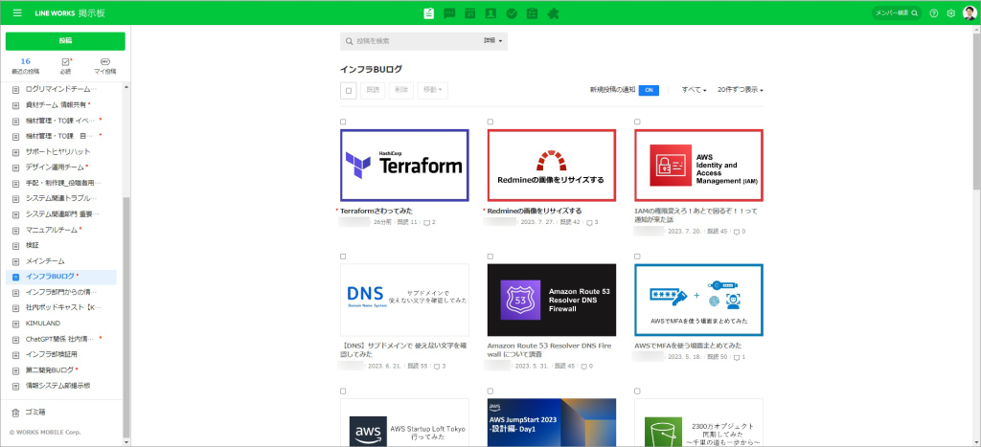Expand the 詳細 search options dropdown
The image size is (981, 447).
click(x=493, y=42)
